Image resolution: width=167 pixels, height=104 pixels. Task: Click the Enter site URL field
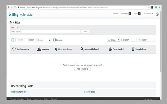tap(45, 31)
